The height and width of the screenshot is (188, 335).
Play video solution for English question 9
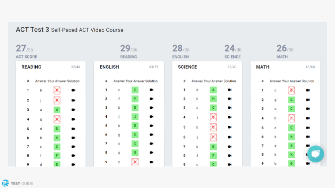(x=151, y=162)
